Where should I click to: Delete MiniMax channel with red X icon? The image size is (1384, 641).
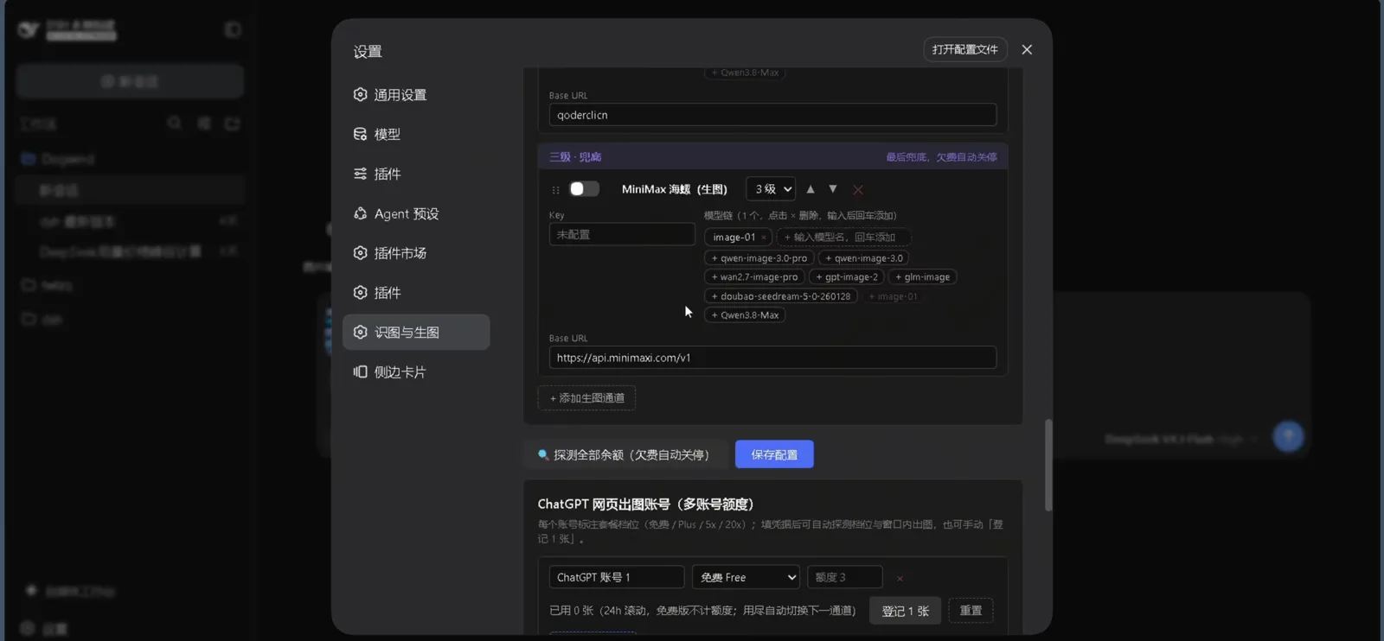(x=858, y=189)
